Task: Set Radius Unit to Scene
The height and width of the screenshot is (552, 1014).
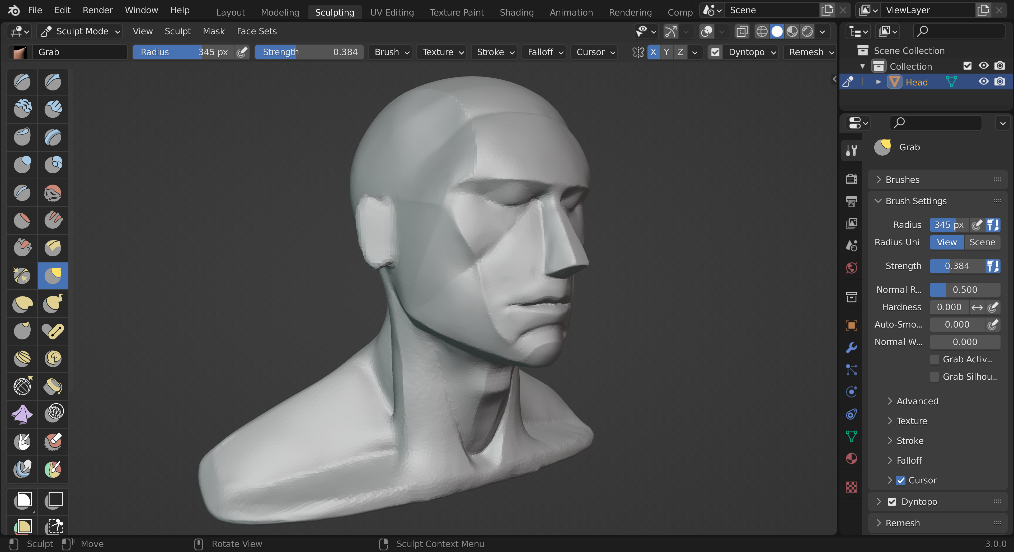Action: (x=982, y=242)
